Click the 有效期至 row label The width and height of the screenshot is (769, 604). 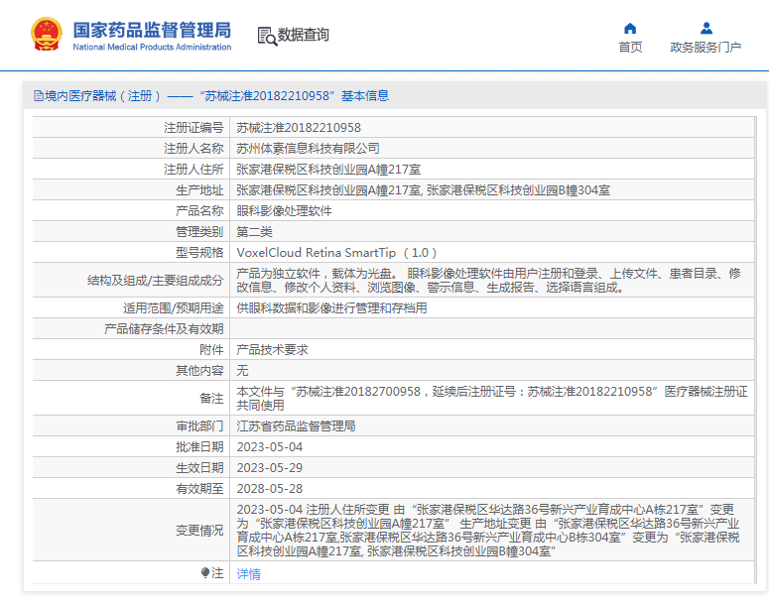tap(200, 489)
